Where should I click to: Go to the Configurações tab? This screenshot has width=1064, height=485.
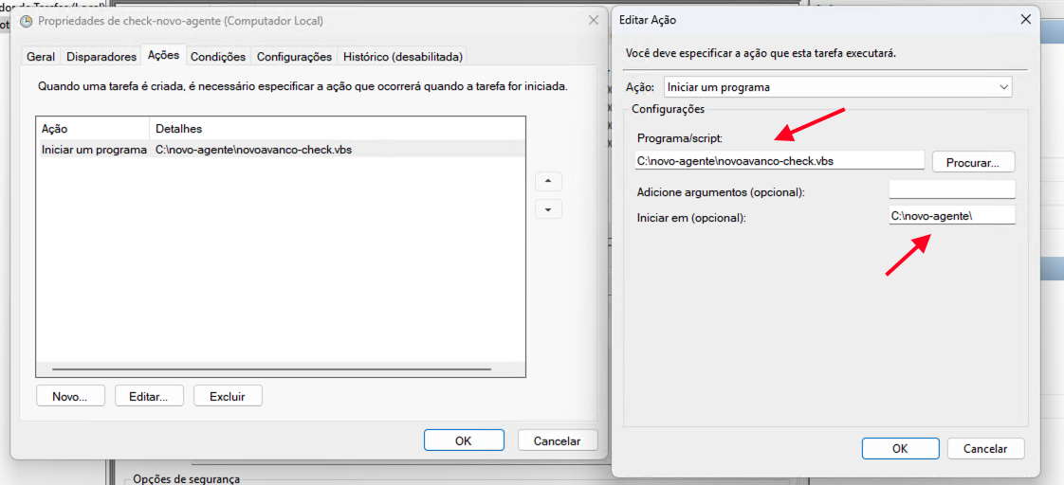[x=294, y=57]
